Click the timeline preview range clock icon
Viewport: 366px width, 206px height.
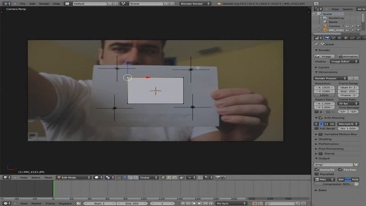pos(79,204)
